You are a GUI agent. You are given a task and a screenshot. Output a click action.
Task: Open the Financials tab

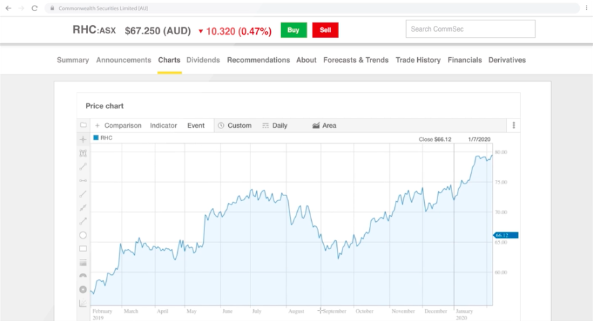465,60
